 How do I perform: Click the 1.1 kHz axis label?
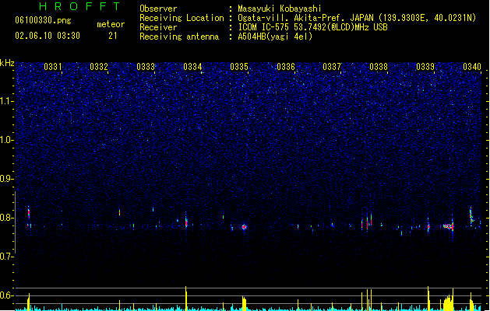7,101
